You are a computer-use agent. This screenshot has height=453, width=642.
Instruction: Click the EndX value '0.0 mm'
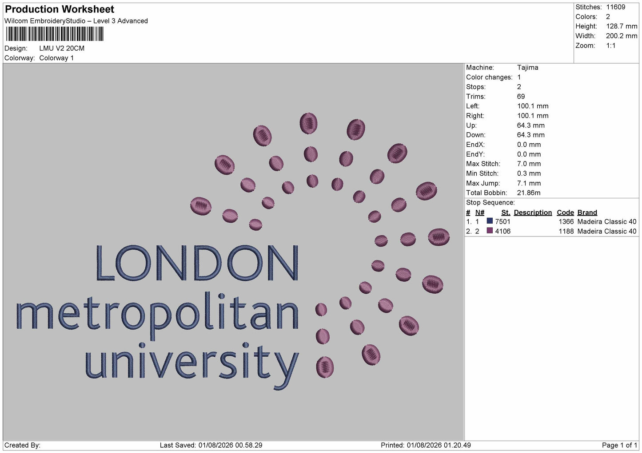[x=529, y=145]
